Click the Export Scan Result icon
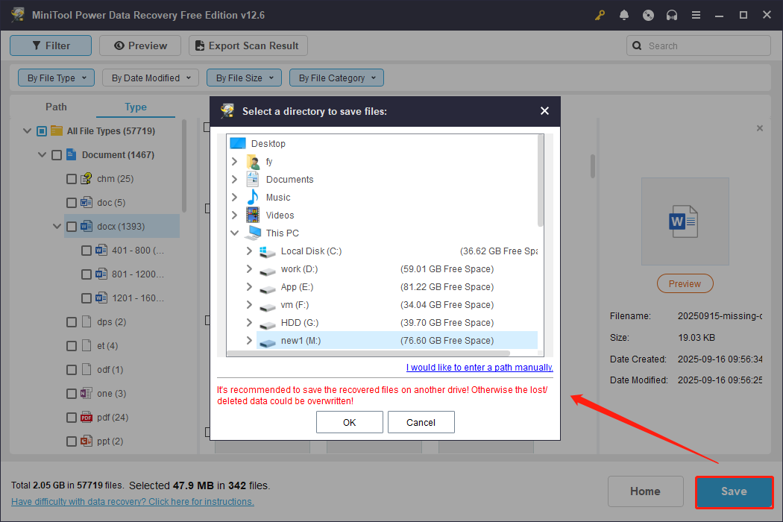The width and height of the screenshot is (783, 522). 199,45
